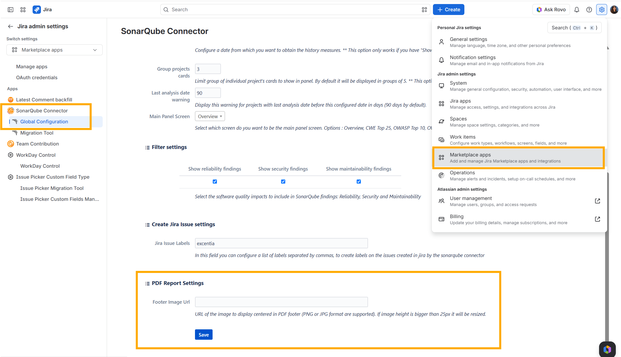
Task: Open Billing settings entry
Action: pyautogui.click(x=519, y=219)
